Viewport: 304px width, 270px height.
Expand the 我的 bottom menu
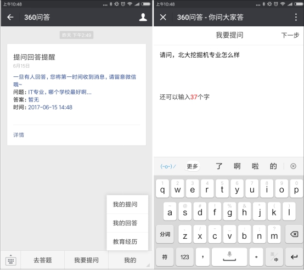point(130,260)
